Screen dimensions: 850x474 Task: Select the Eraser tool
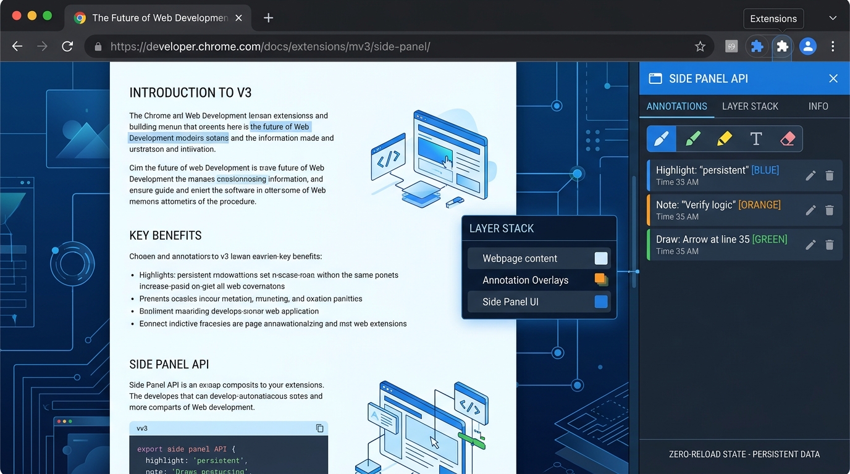(x=787, y=139)
